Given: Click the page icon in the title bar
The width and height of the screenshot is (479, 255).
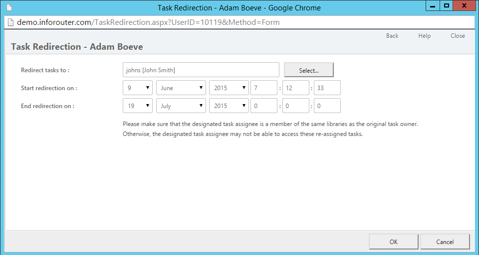Looking at the screenshot, I should point(9,7).
